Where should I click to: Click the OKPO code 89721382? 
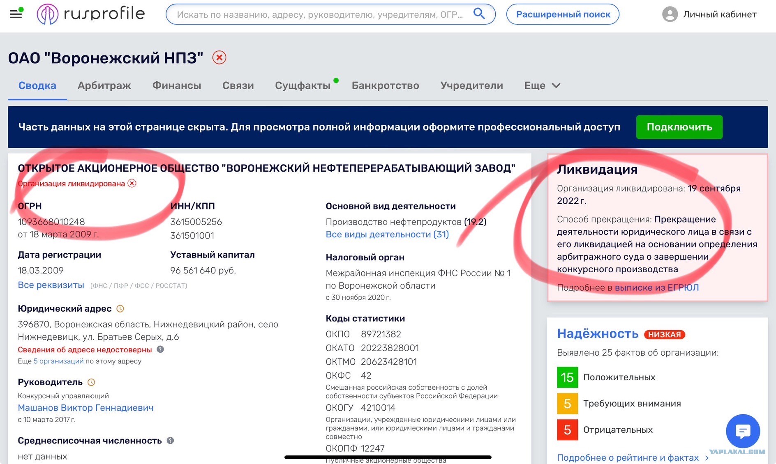(381, 334)
